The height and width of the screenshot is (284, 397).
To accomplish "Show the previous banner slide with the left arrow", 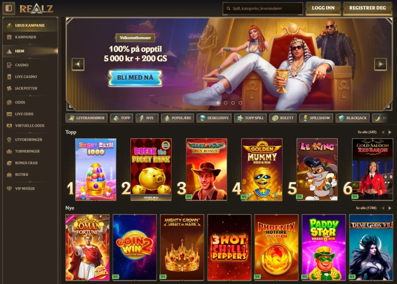I will coord(78,64).
